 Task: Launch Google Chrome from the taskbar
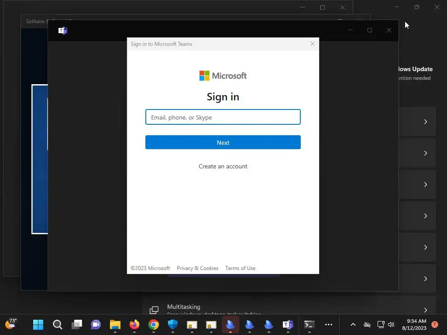coord(153,325)
